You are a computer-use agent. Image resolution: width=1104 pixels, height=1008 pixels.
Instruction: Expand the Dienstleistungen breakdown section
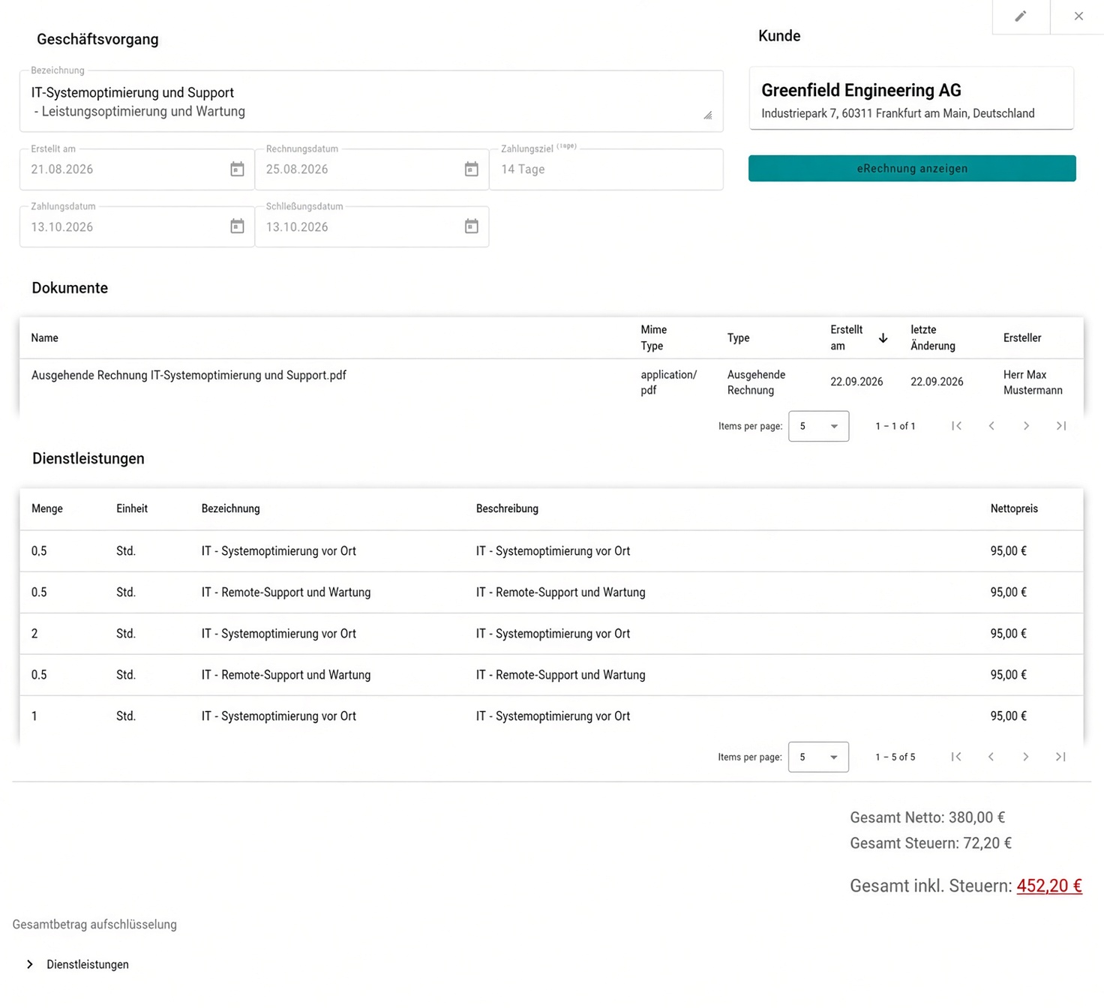[x=30, y=964]
